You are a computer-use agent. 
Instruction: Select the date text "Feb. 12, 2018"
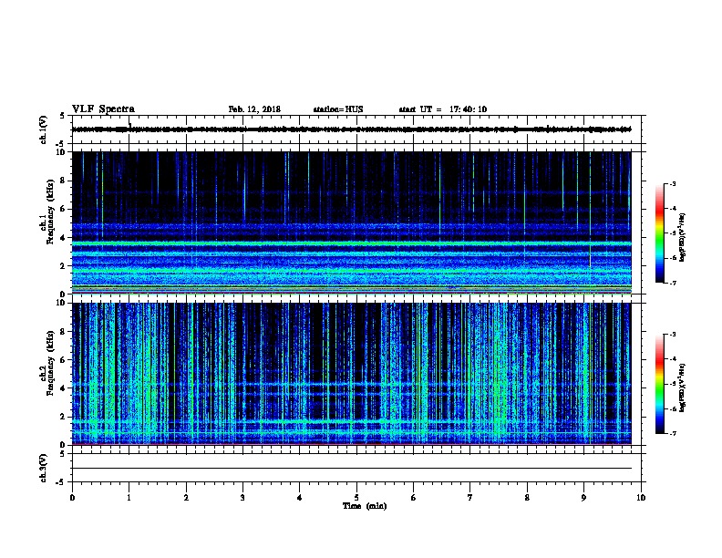[254, 109]
